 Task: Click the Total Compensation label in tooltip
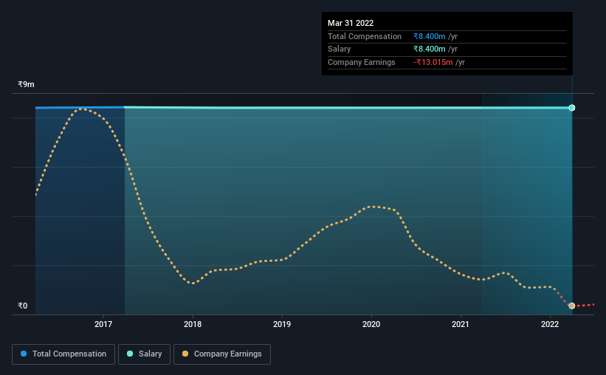point(365,36)
